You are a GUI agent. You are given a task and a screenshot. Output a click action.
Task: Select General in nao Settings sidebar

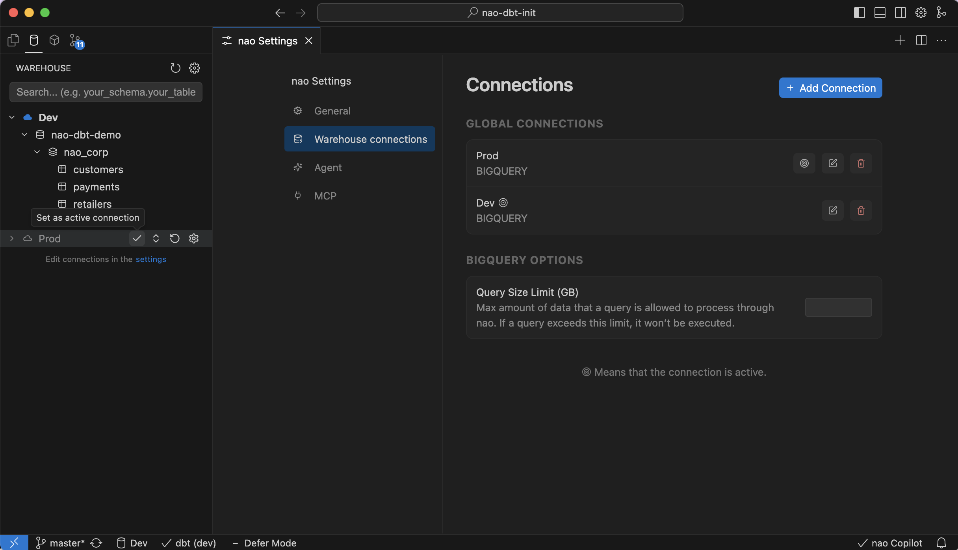(332, 111)
